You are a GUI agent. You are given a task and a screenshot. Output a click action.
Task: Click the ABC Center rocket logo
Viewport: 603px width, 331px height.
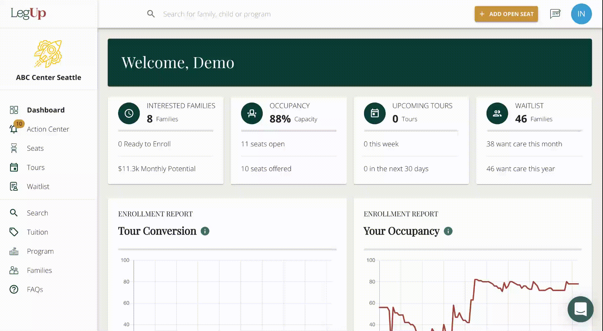point(48,54)
